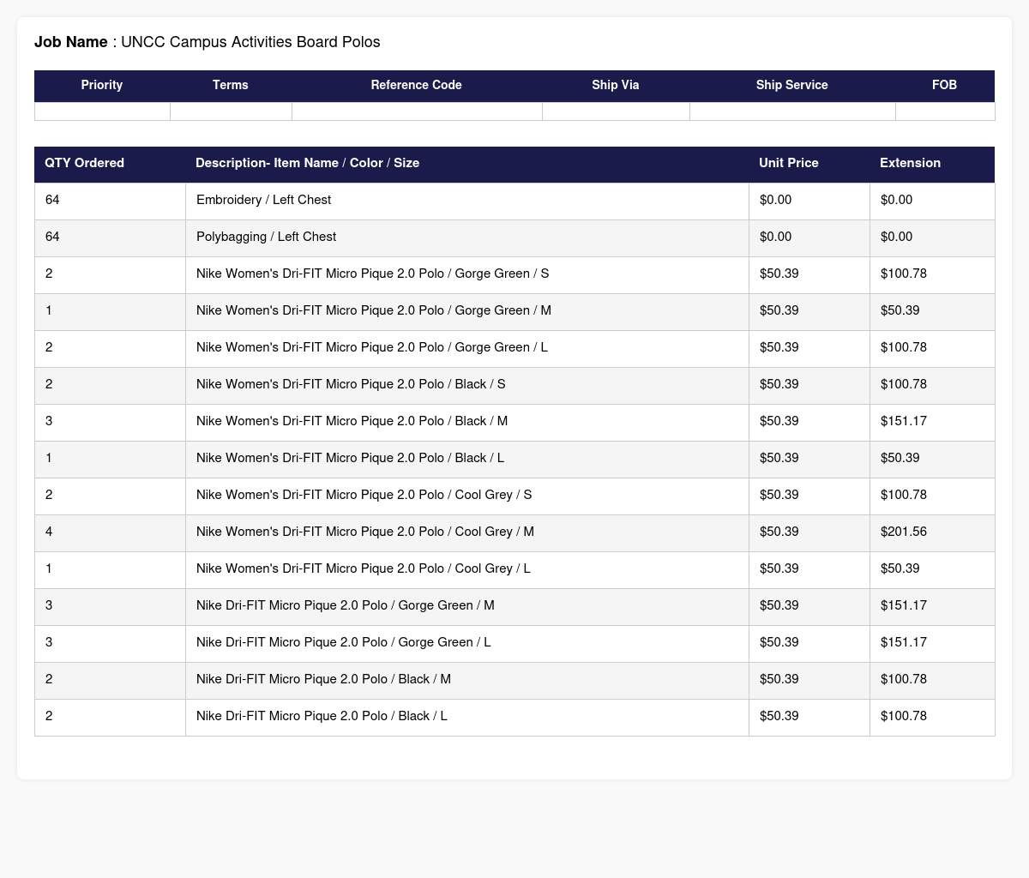
Task: Click the Reference Code column header
Action: (x=417, y=85)
